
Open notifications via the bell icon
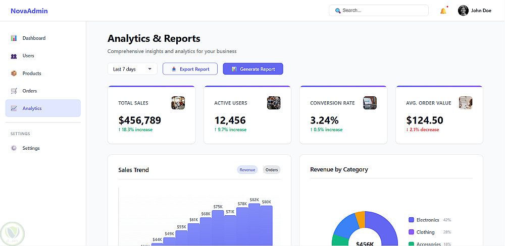tap(443, 11)
